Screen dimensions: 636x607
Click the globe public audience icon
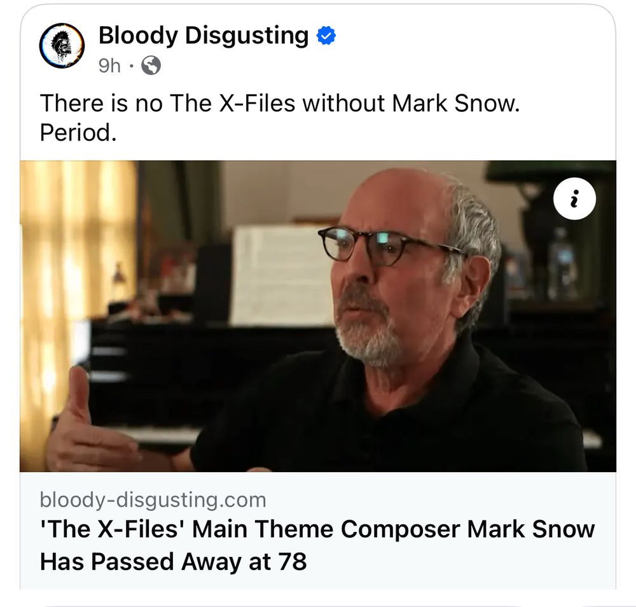coord(151,65)
